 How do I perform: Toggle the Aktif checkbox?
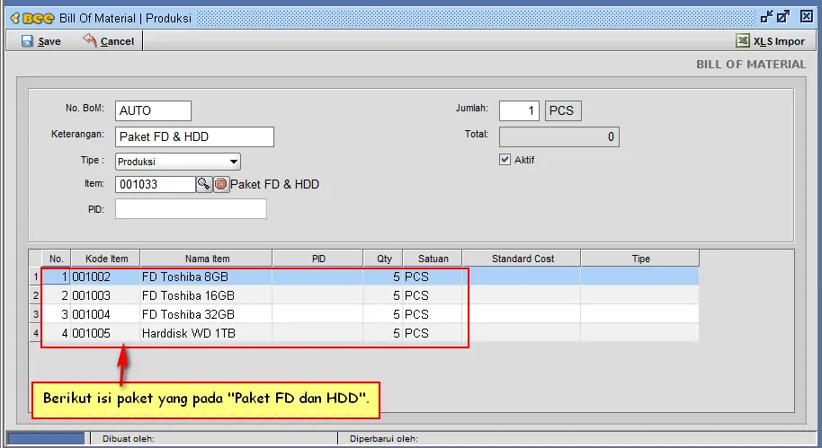pyautogui.click(x=505, y=160)
